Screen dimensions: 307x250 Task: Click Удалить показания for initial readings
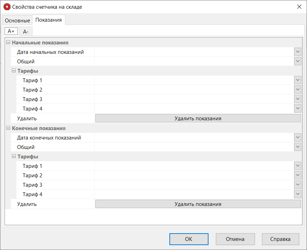(198, 119)
